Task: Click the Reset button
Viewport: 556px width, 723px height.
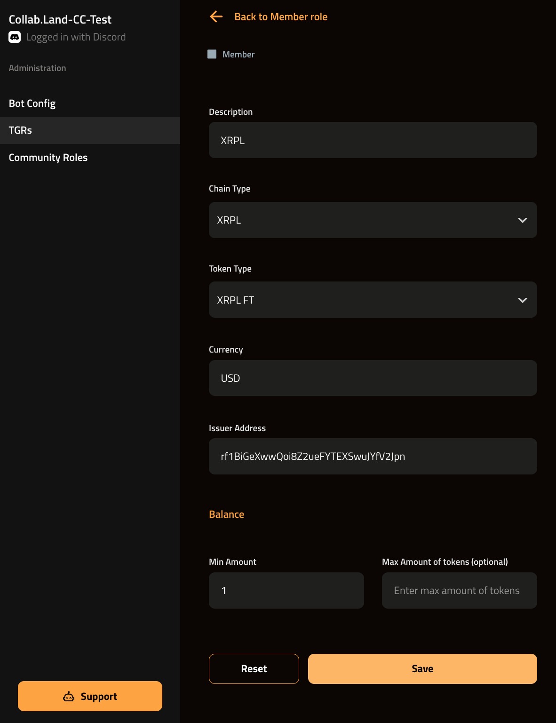Action: click(254, 669)
